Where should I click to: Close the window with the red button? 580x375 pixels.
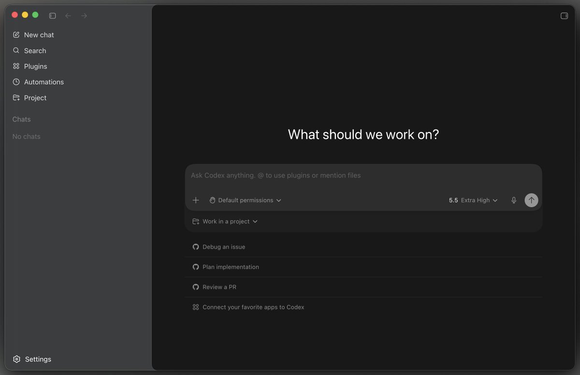14,15
